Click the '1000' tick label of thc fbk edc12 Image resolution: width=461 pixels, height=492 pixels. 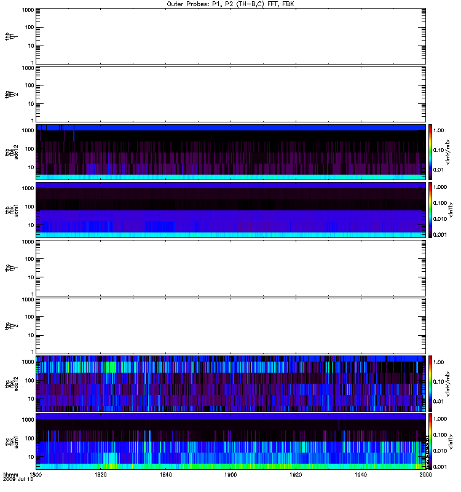[28, 362]
